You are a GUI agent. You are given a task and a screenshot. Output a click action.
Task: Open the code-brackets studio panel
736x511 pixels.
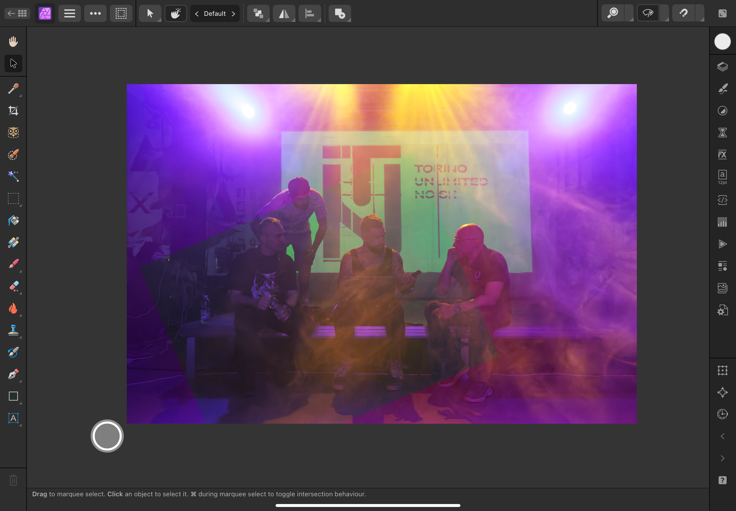coord(723,200)
